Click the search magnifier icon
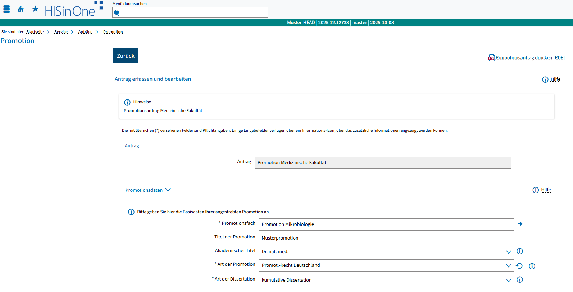 click(117, 13)
